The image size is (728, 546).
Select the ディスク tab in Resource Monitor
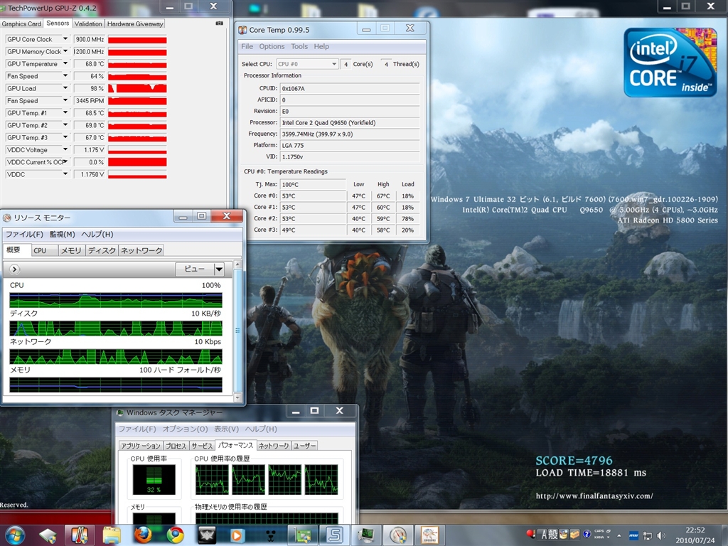point(102,250)
